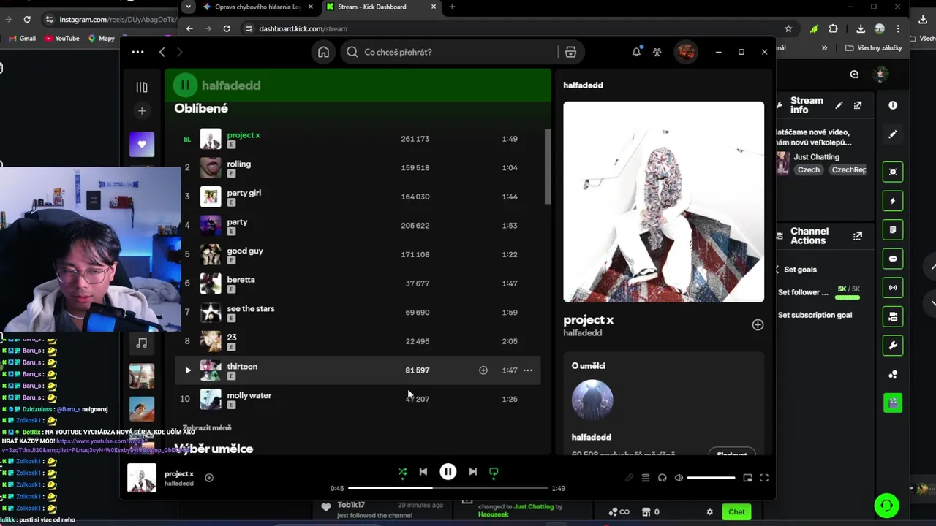This screenshot has height=526, width=936.
Task: Pause with green halfadedd header button
Action: (185, 85)
